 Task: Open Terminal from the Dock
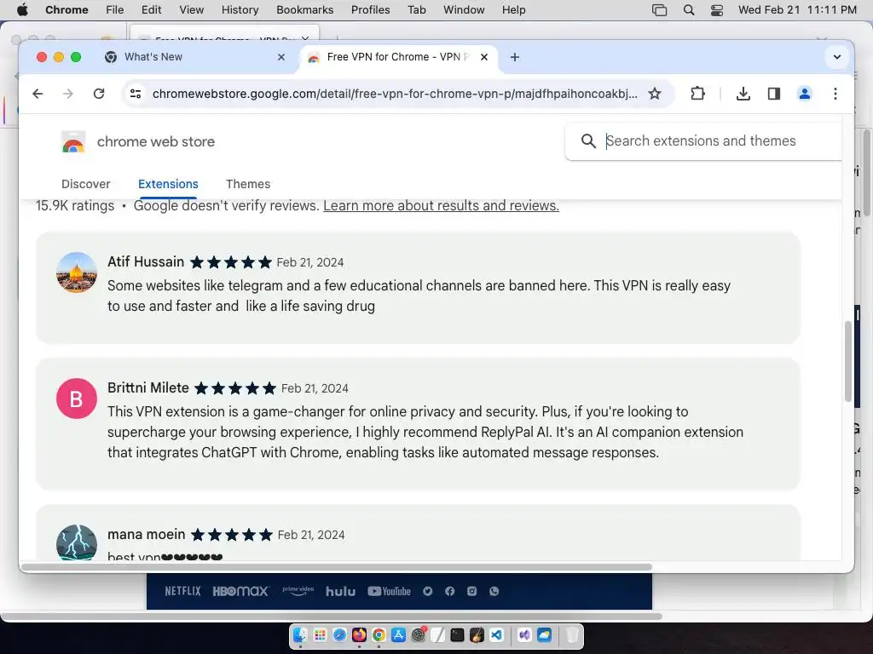(x=457, y=634)
